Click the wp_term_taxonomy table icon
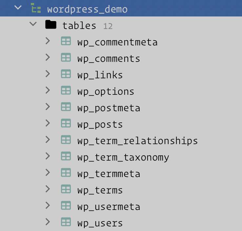This screenshot has height=231, width=242. 66,156
